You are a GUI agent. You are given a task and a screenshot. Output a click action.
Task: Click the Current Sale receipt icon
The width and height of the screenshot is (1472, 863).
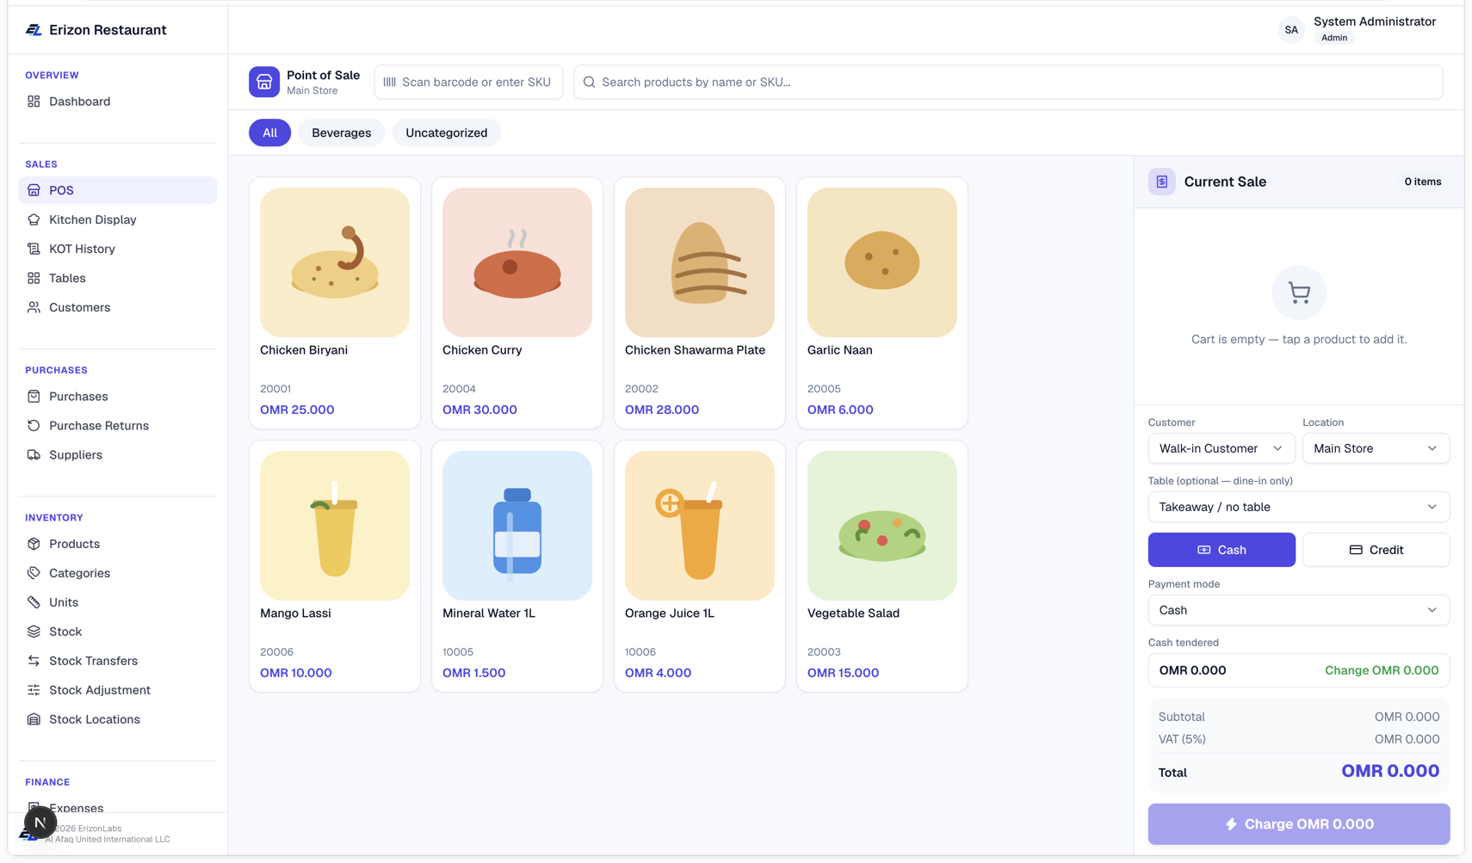[1161, 182]
